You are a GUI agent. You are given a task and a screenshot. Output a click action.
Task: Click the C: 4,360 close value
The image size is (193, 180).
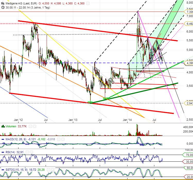79,3
